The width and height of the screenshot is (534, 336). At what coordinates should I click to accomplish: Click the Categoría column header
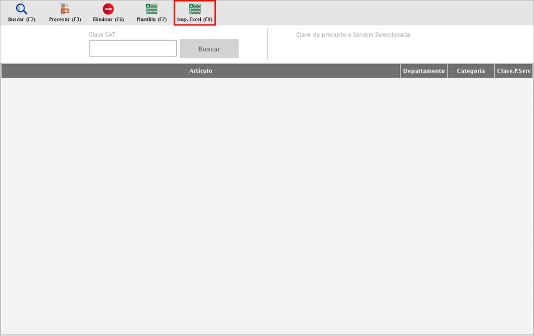click(x=471, y=71)
